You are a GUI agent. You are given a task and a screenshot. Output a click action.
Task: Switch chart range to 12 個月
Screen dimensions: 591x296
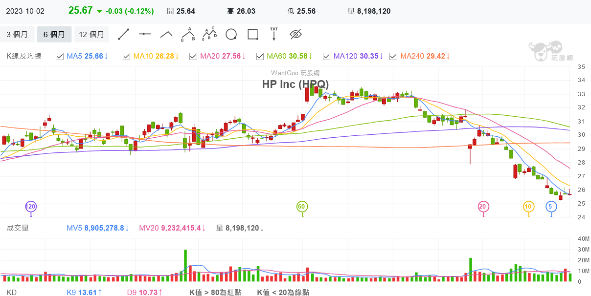tap(91, 34)
